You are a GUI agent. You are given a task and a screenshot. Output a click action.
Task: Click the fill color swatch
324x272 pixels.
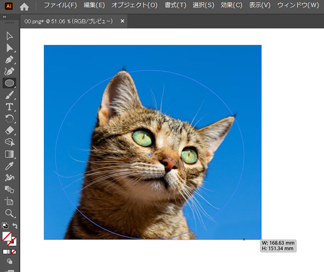click(x=6, y=236)
